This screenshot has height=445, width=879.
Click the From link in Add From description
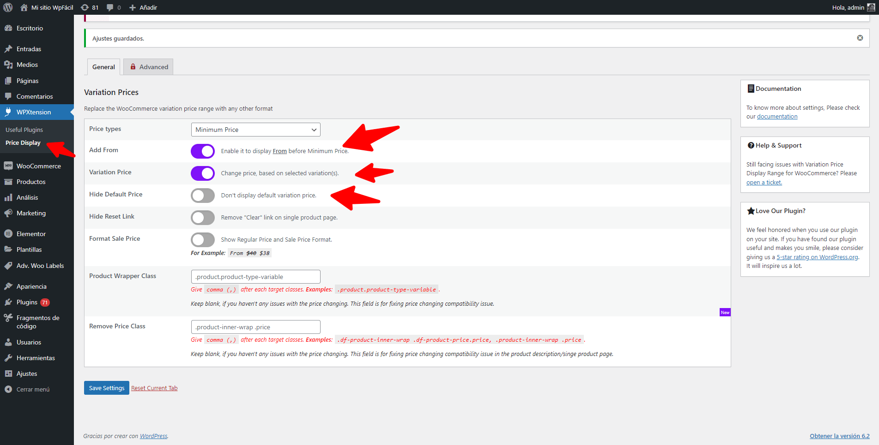[279, 151]
